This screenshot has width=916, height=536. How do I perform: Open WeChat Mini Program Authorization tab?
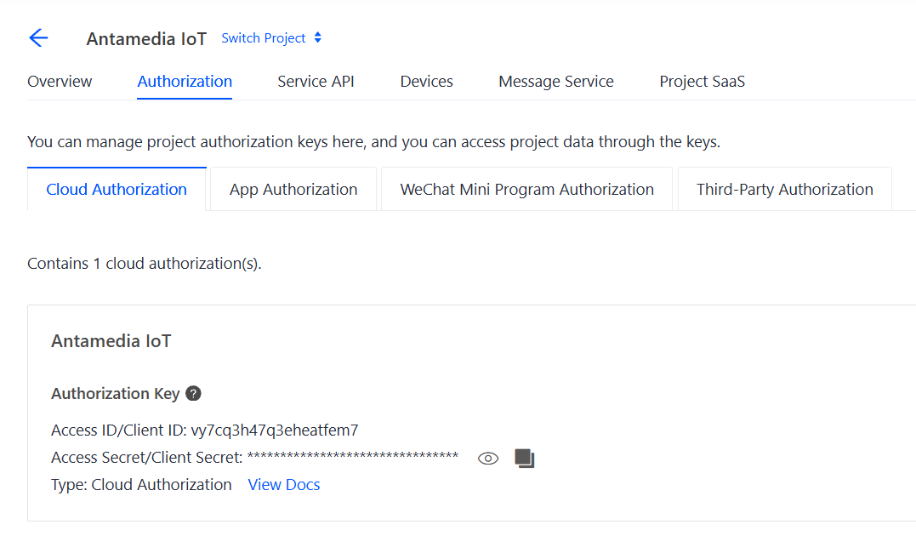pos(526,190)
